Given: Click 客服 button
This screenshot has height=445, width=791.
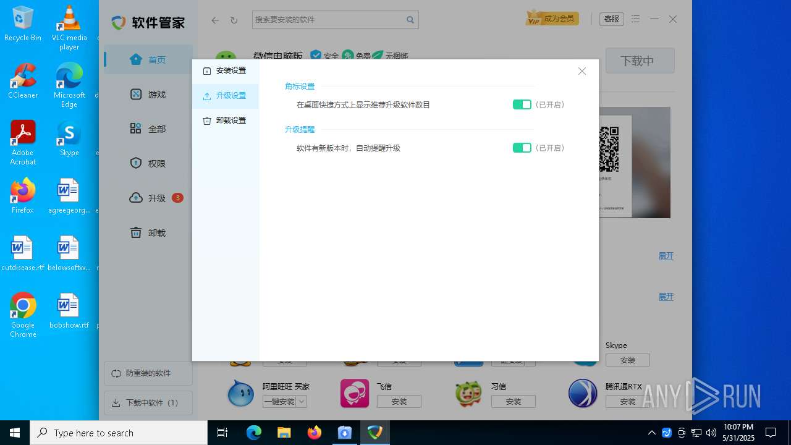Looking at the screenshot, I should click(x=612, y=19).
